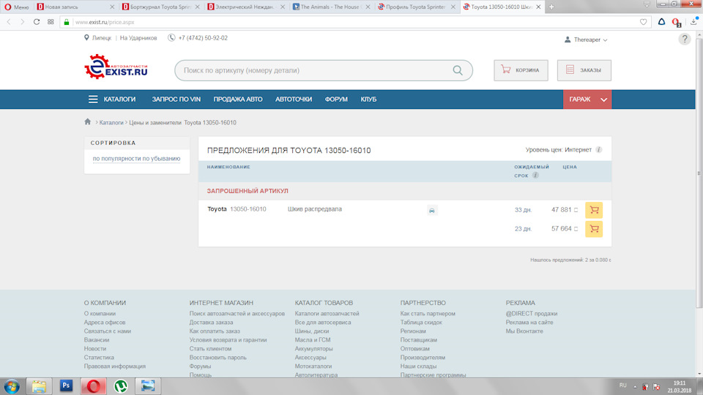The image size is (703, 395).
Task: Expand the Гараж dropdown
Action: tap(587, 99)
